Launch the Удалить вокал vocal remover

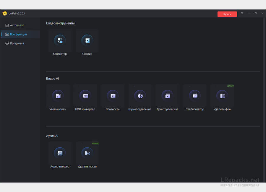(87, 153)
